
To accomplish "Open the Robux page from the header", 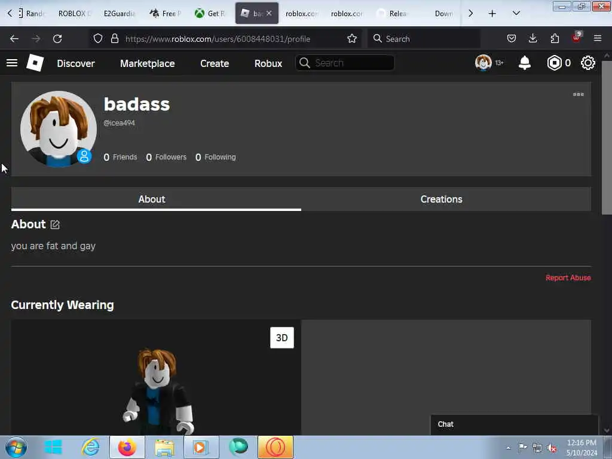I will click(268, 63).
